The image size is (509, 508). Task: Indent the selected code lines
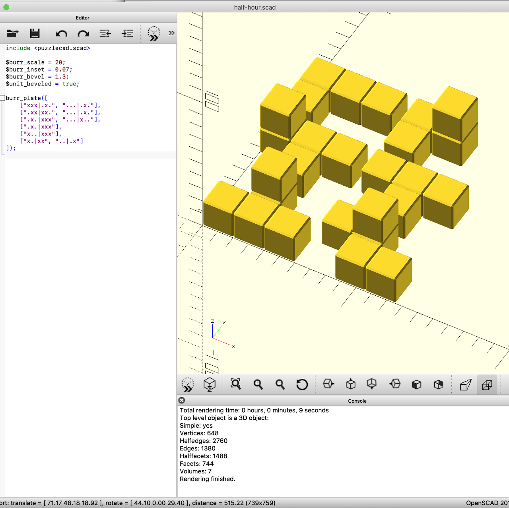tap(127, 33)
